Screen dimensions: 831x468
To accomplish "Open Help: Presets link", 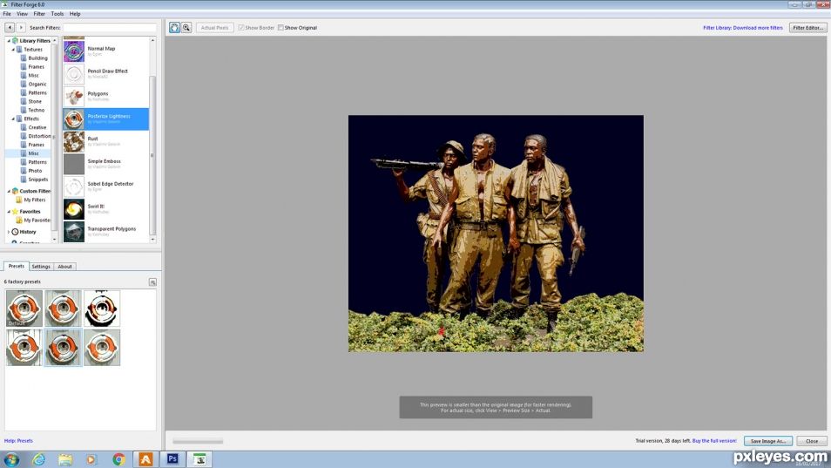I will pyautogui.click(x=18, y=441).
